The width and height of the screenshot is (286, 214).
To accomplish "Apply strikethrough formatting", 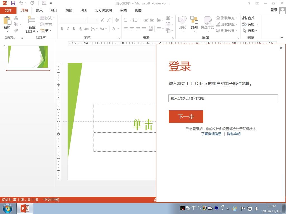I will 87,29.
